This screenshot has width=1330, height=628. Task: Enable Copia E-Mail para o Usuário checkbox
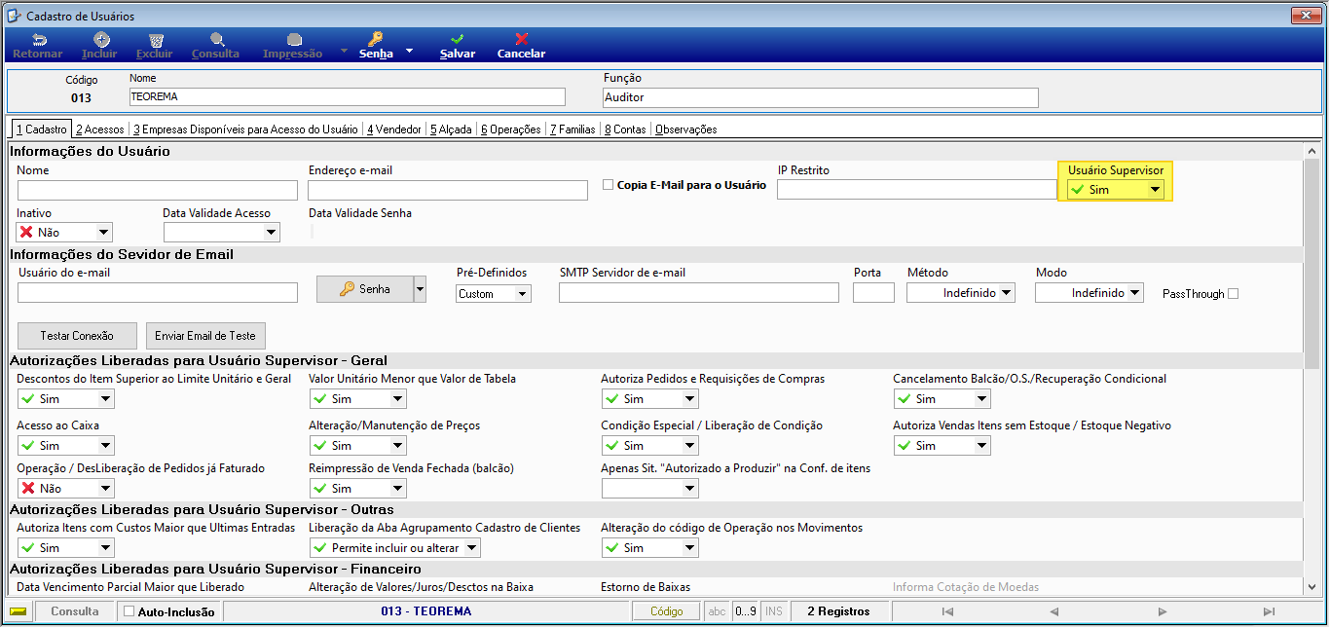608,184
